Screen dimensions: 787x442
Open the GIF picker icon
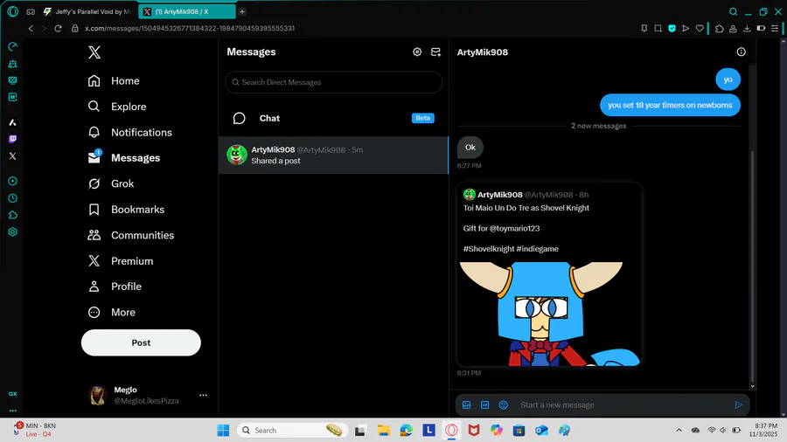point(484,405)
